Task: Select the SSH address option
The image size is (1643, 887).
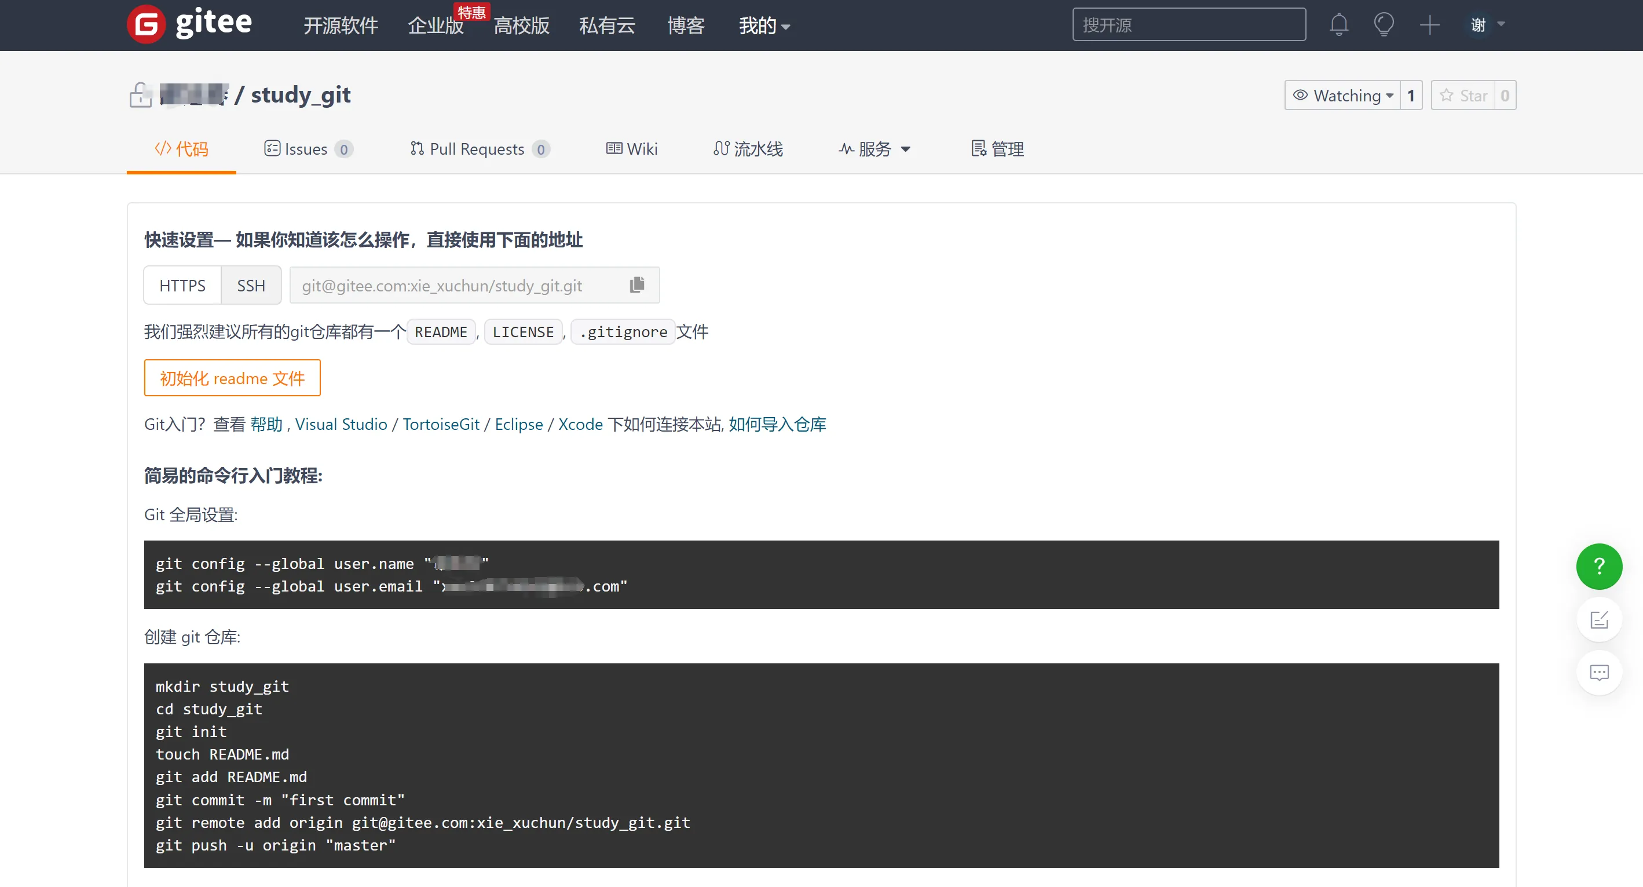Action: coord(251,285)
